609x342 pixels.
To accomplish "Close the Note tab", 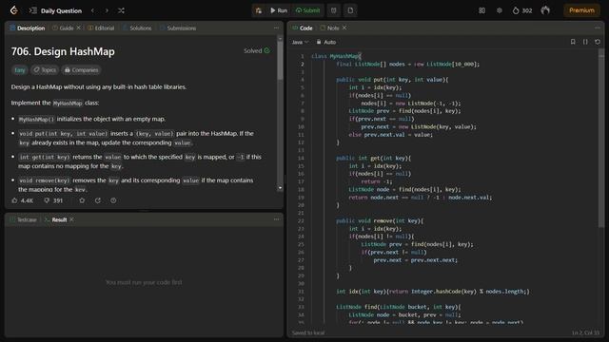I will point(344,28).
